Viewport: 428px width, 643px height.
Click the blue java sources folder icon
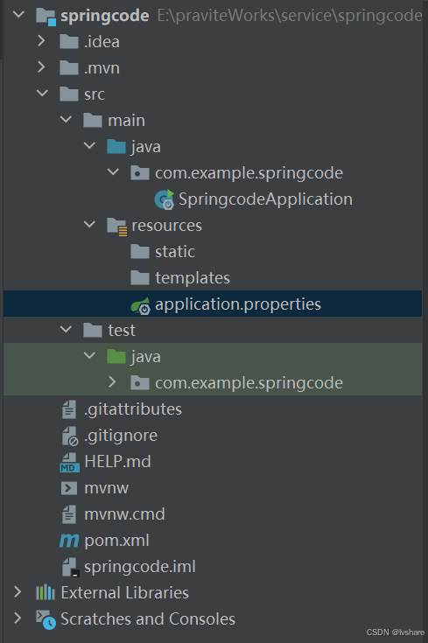tap(116, 147)
